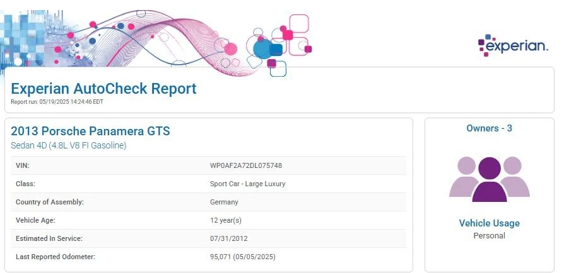The image size is (564, 273).
Task: Click the Sedan 4D engine subtitle
Action: [68, 146]
